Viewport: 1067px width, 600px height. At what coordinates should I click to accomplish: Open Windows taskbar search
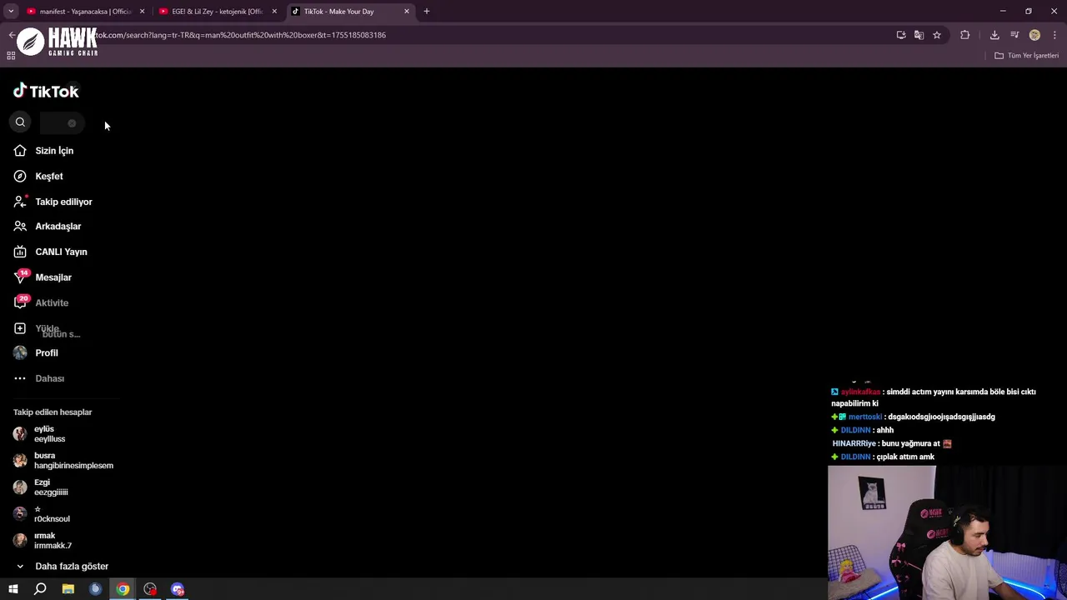[x=40, y=589]
